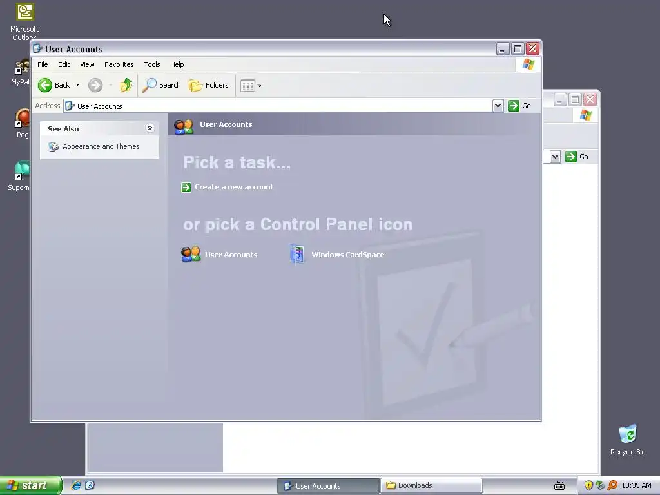Click Create a new account
The width and height of the screenshot is (660, 495).
234,187
